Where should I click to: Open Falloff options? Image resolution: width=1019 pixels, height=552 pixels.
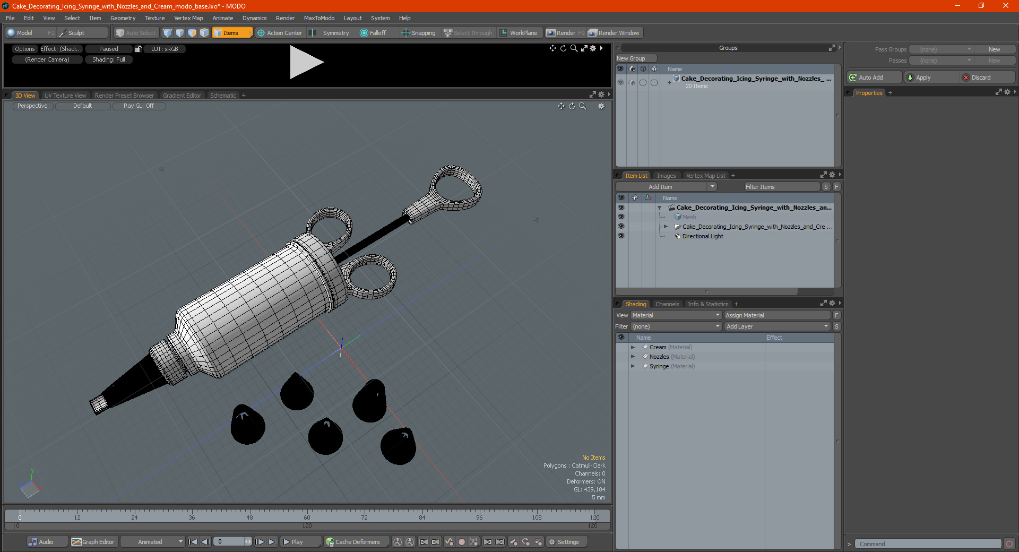click(374, 33)
